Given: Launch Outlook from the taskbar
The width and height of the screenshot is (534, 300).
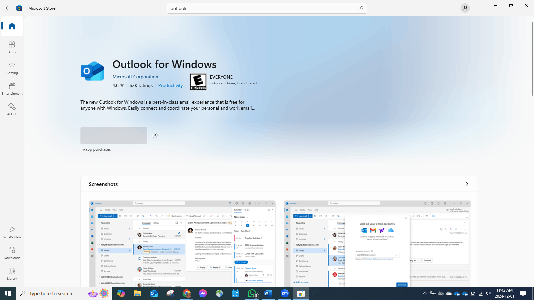Looking at the screenshot, I should (x=154, y=293).
